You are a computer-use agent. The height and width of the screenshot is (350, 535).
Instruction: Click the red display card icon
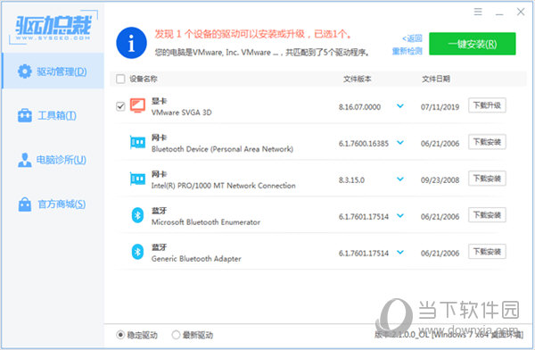pyautogui.click(x=137, y=105)
